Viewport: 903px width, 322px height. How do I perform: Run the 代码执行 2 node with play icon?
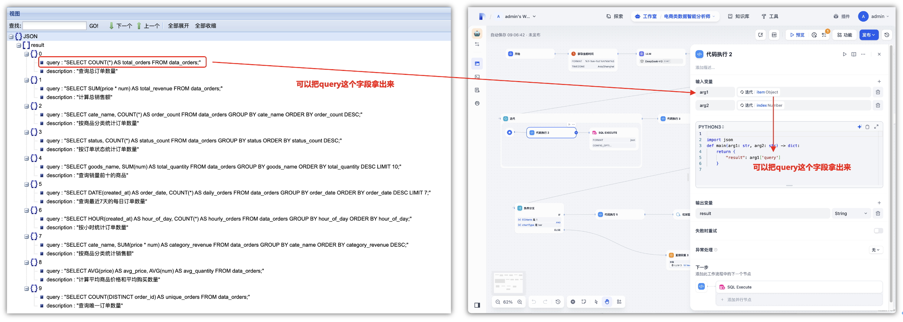[x=844, y=54]
